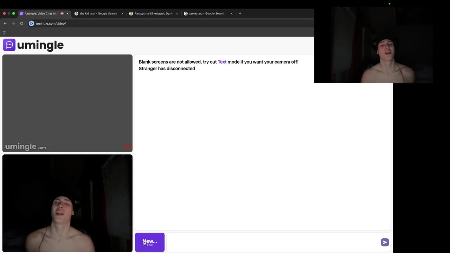This screenshot has width=450, height=253.
Task: Close the 'the kid laroi' Google Search tab
Action: pos(122,14)
